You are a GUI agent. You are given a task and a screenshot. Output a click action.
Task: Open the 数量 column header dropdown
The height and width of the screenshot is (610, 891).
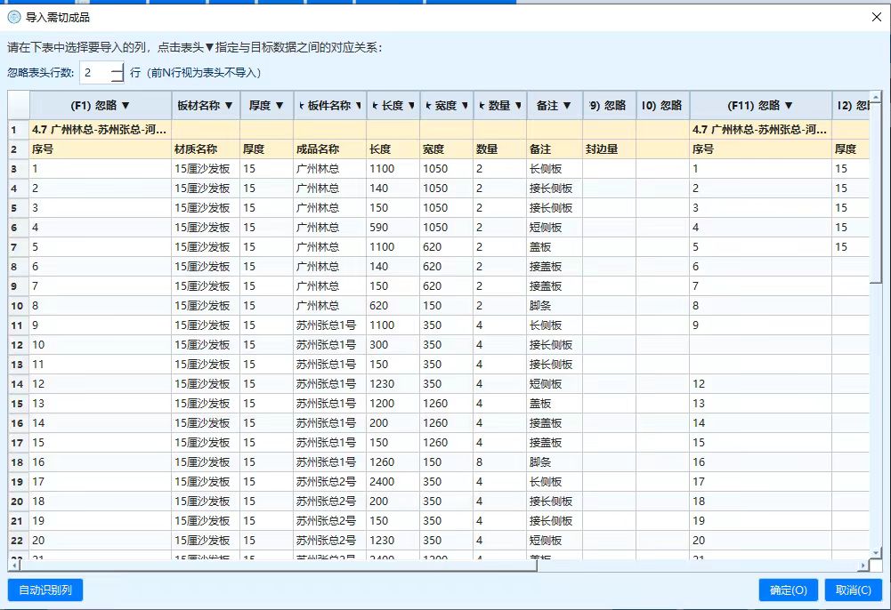click(518, 106)
